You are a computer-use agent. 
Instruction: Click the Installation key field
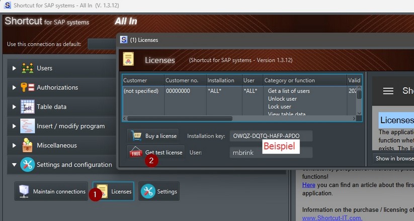pos(271,136)
